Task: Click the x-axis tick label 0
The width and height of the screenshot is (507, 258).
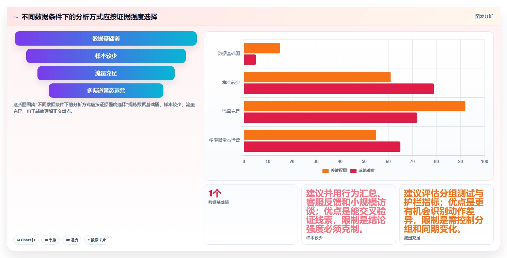Action: pyautogui.click(x=244, y=161)
